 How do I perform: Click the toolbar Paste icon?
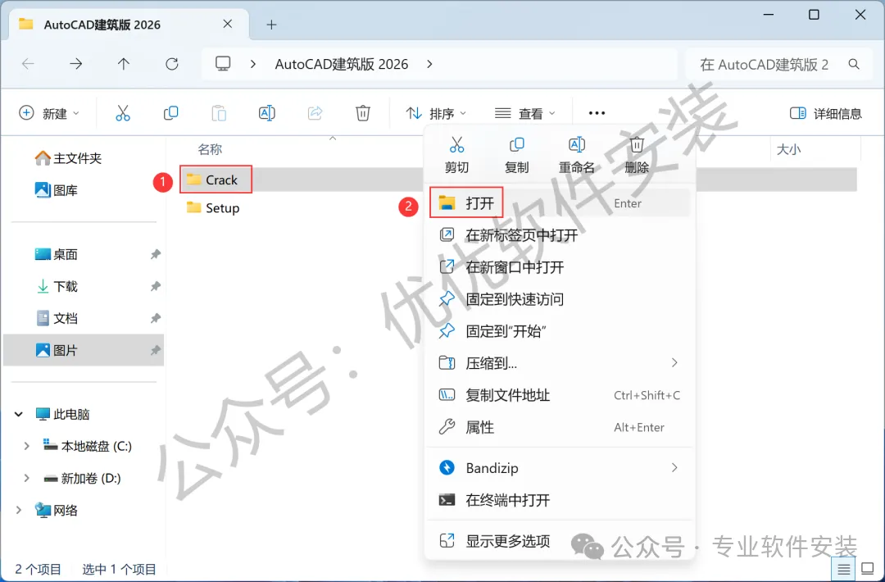pos(219,113)
